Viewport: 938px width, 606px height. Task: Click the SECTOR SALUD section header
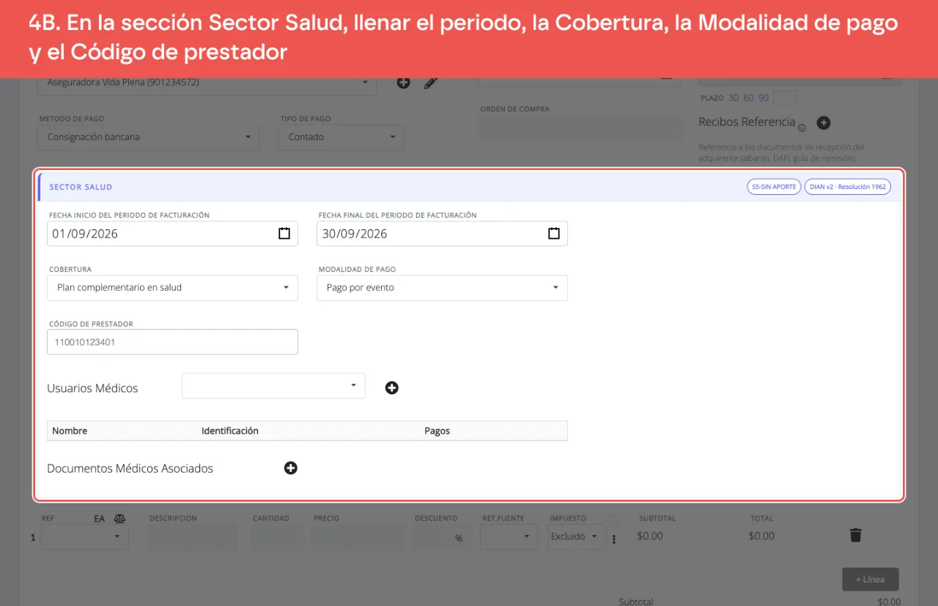(x=81, y=187)
